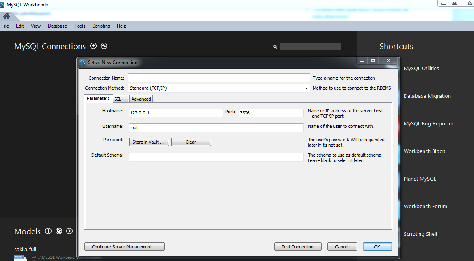
Task: Click the search magnifier icon near connections
Action: (275, 47)
